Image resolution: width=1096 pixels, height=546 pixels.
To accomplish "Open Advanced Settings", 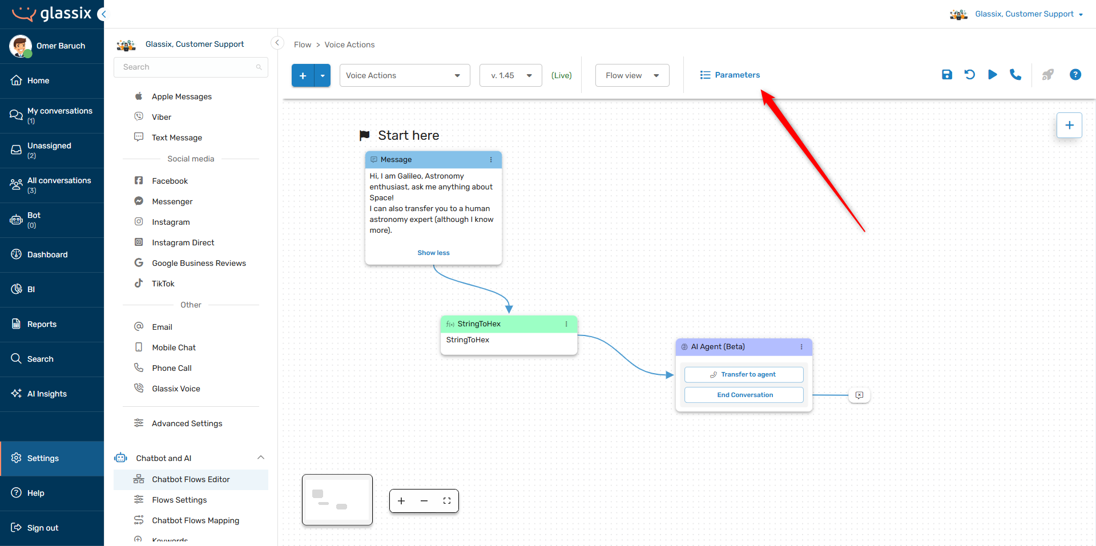I will click(187, 423).
